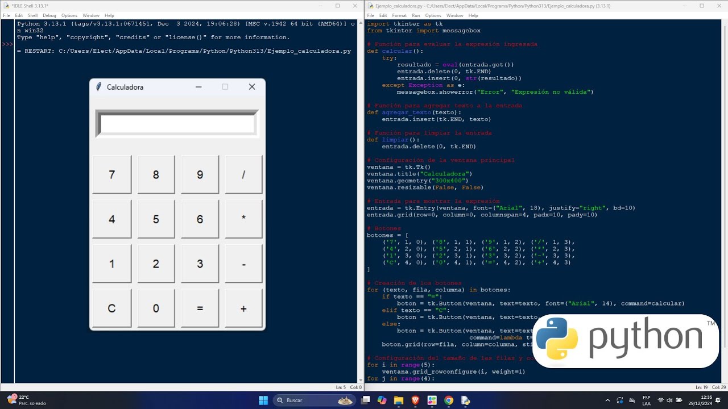This screenshot has height=409, width=728.
Task: Click the 'Ln: 19' status in the editor
Action: pos(702,387)
